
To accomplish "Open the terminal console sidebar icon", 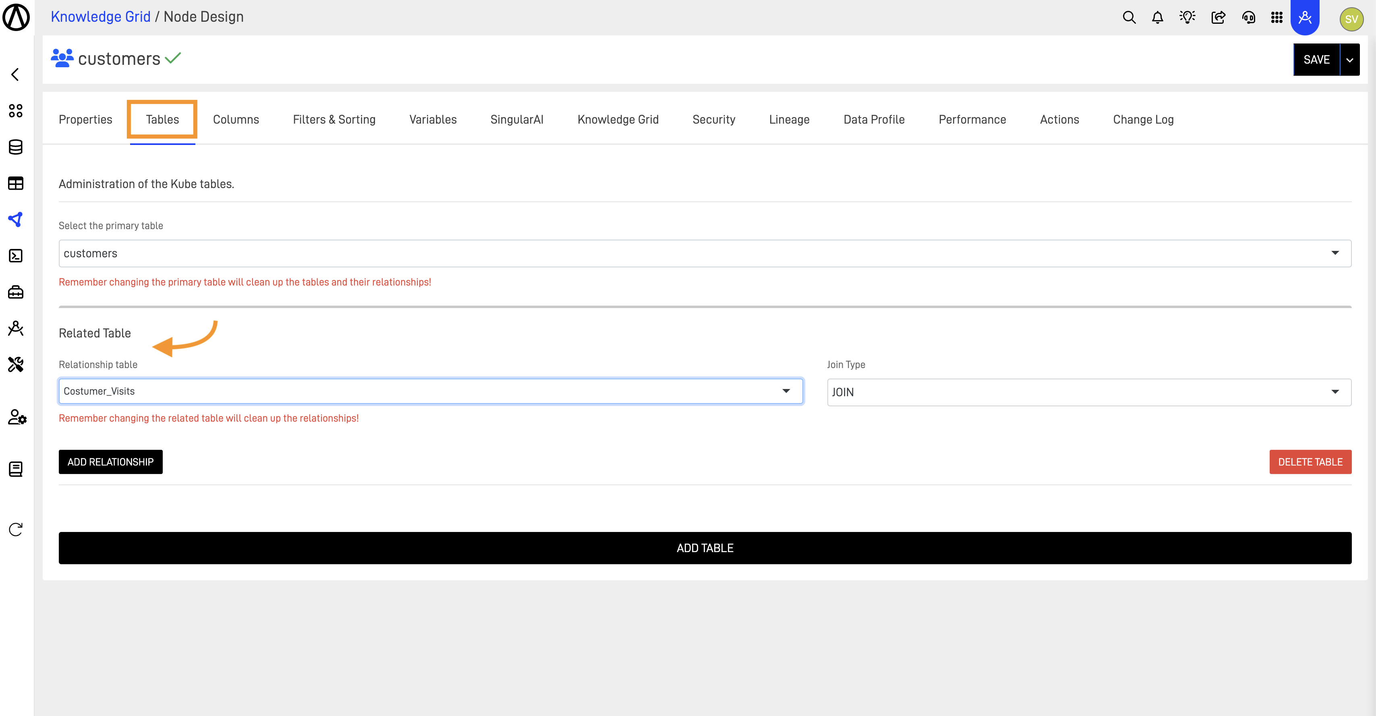I will tap(15, 256).
